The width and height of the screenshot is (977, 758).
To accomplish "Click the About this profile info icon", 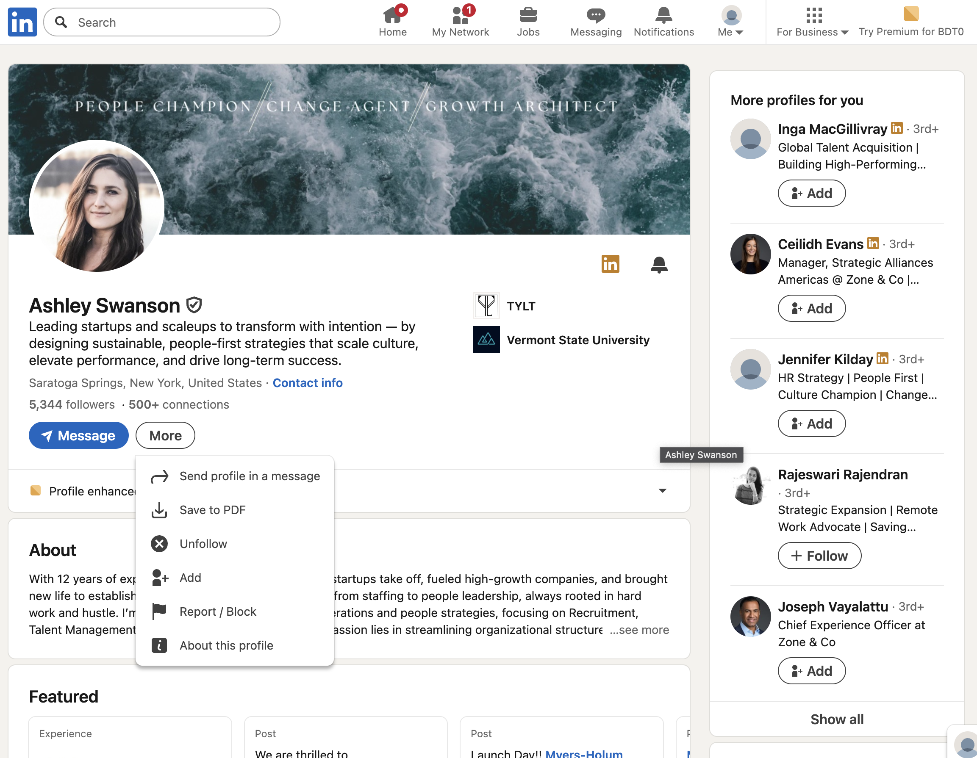I will pos(159,645).
